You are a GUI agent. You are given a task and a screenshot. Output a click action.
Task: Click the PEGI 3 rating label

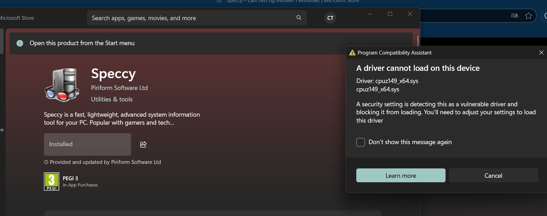click(x=70, y=178)
